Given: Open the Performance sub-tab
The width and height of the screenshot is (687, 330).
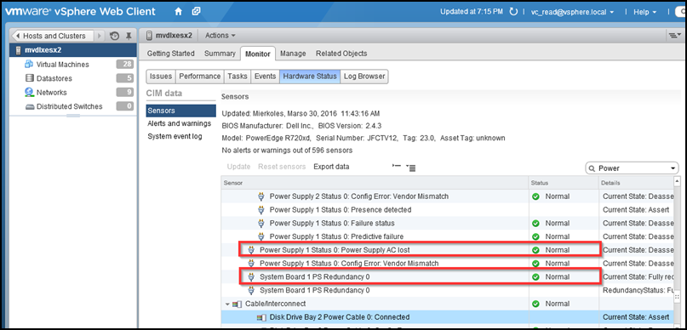Looking at the screenshot, I should pos(200,77).
